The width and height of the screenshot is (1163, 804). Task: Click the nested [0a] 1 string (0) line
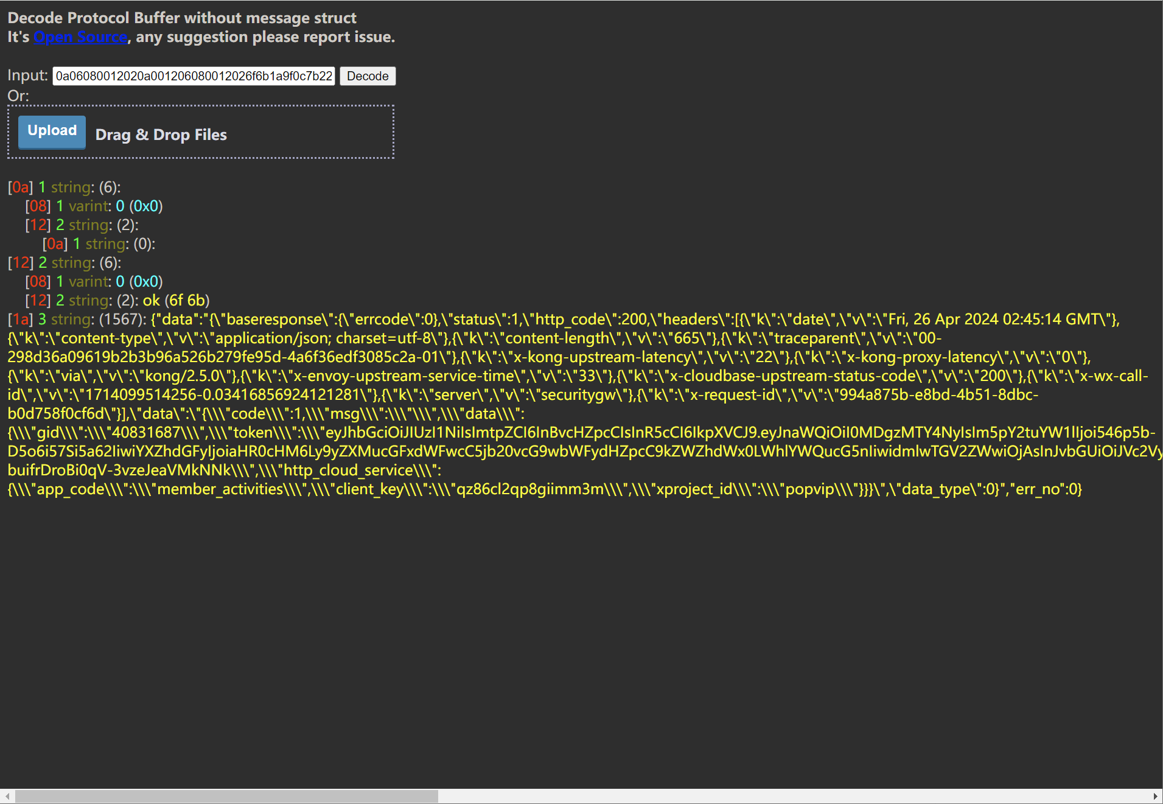(99, 244)
